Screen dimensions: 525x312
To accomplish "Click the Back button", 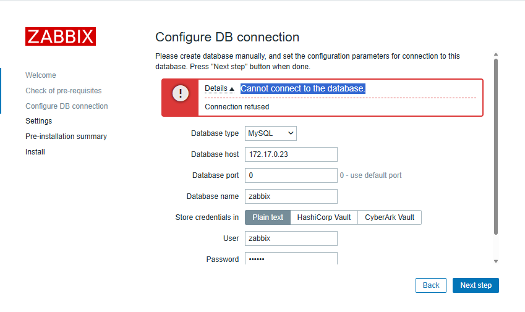I will coord(431,285).
